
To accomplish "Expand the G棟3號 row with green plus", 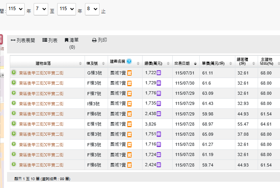I will [14, 73].
